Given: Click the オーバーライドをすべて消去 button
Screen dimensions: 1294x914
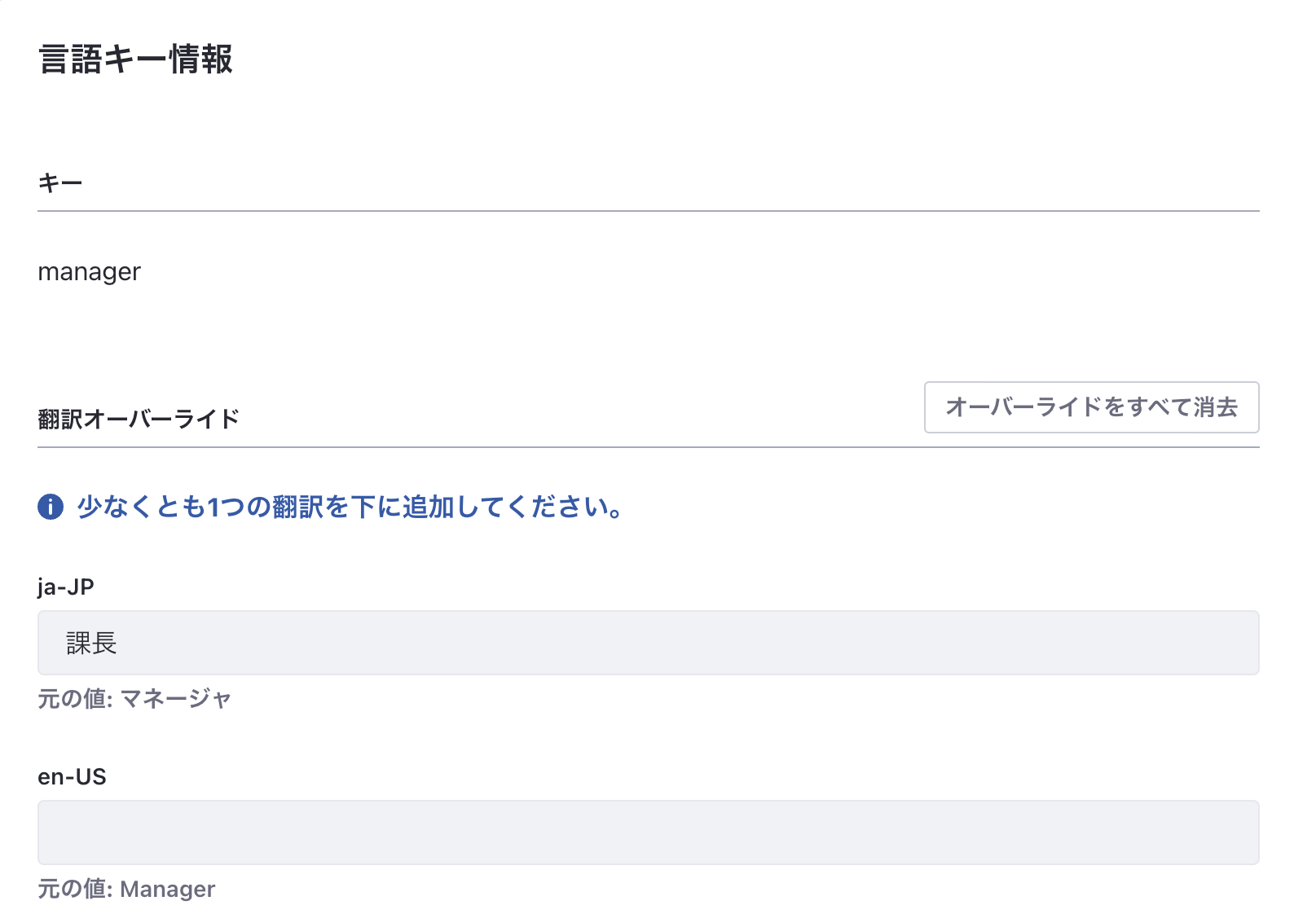Looking at the screenshot, I should coord(1091,407).
